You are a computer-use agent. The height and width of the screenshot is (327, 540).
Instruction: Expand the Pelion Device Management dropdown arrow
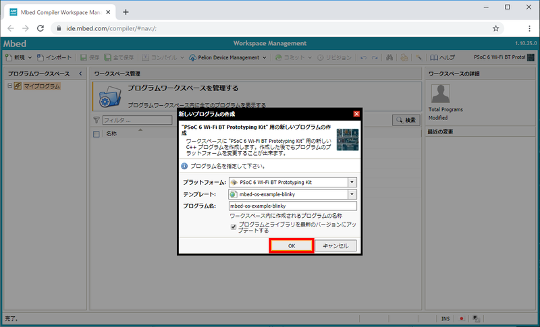(x=265, y=58)
